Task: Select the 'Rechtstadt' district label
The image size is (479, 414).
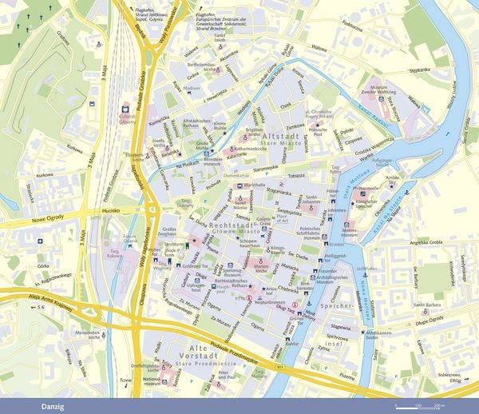Action: [232, 225]
